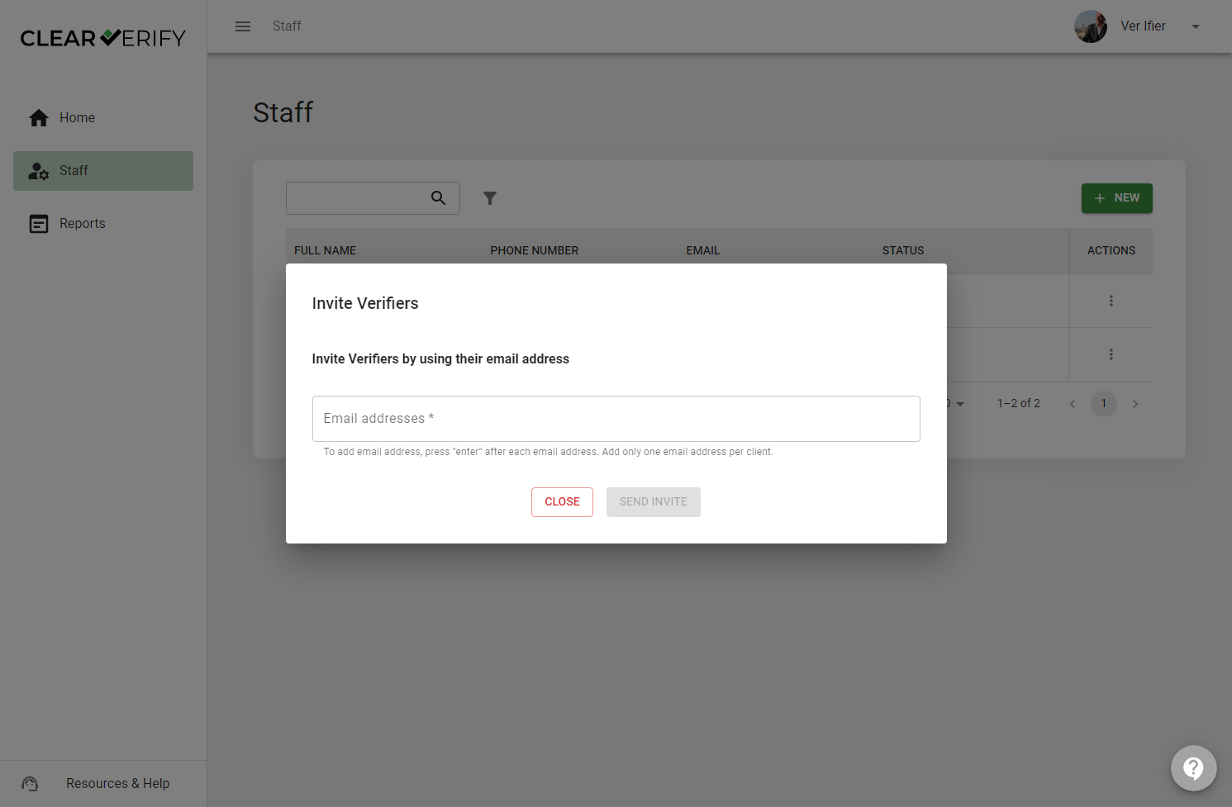Click the Resources & Help headset icon
Viewport: 1232px width, 807px height.
(x=30, y=784)
